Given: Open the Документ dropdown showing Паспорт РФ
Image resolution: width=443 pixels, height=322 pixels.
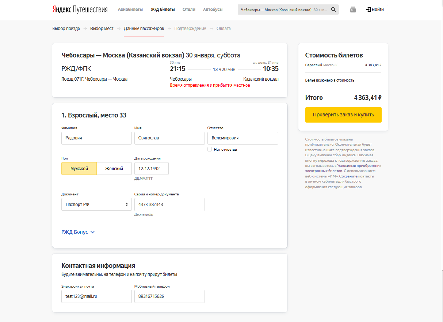Looking at the screenshot, I should pyautogui.click(x=96, y=205).
